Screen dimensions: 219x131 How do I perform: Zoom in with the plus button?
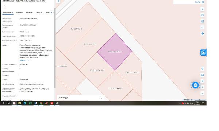pos(203,87)
